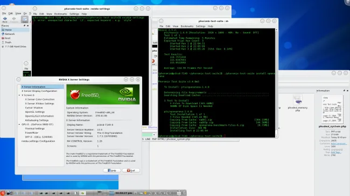The width and height of the screenshot is (350, 196).
Task: Select OpenGL/GLX Information item
Action: point(39,116)
